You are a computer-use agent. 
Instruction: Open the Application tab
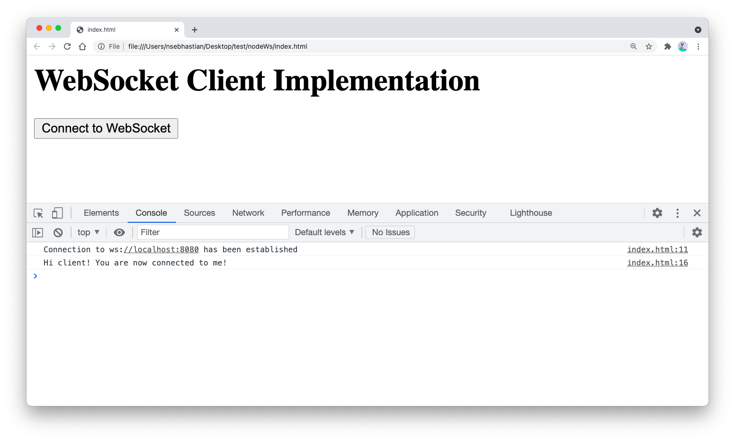coord(417,213)
